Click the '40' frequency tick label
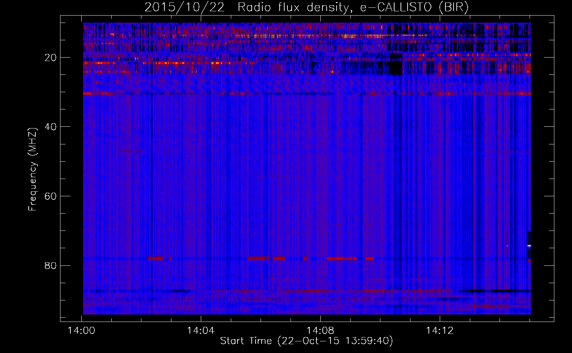This screenshot has width=572, height=353. tap(51, 127)
